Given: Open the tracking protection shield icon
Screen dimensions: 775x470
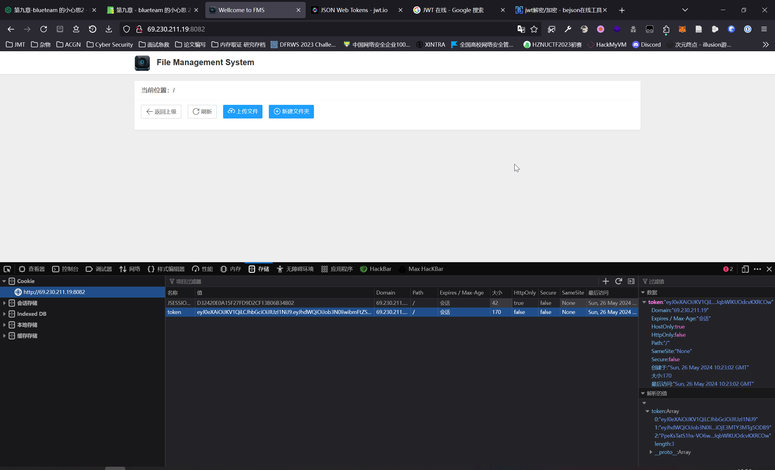Looking at the screenshot, I should [x=127, y=29].
